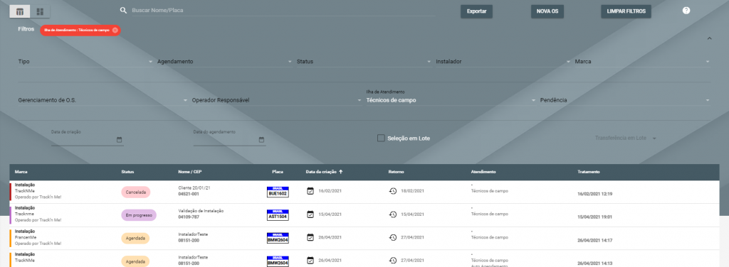Viewport: 729px width, 267px height.
Task: Open the Transferência em Lote dropdown
Action: (x=626, y=138)
